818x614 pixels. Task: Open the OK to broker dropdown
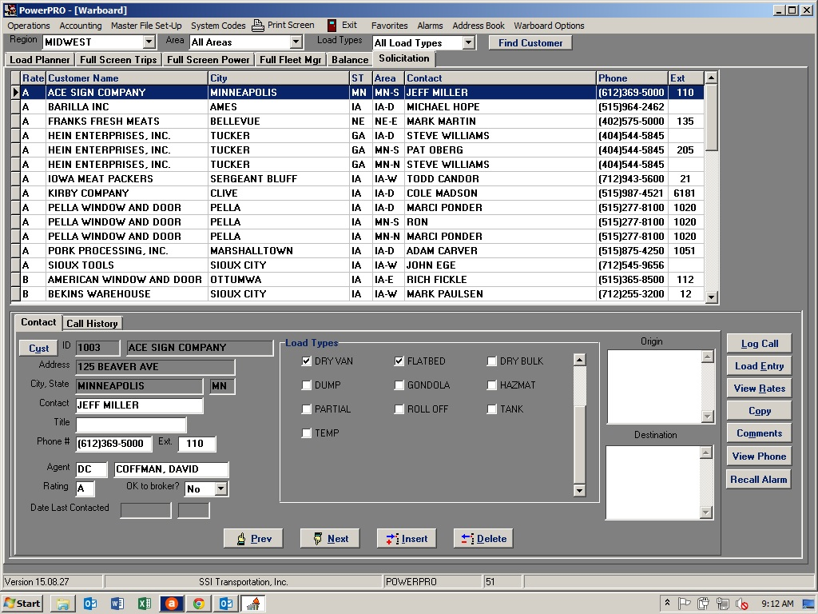point(219,488)
